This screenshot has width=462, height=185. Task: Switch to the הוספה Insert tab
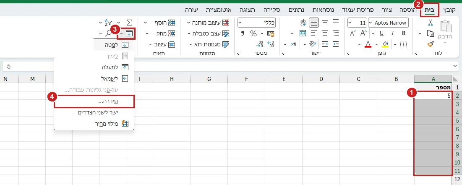[x=408, y=10]
